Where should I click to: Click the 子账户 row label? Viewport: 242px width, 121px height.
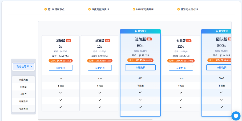[23, 94]
